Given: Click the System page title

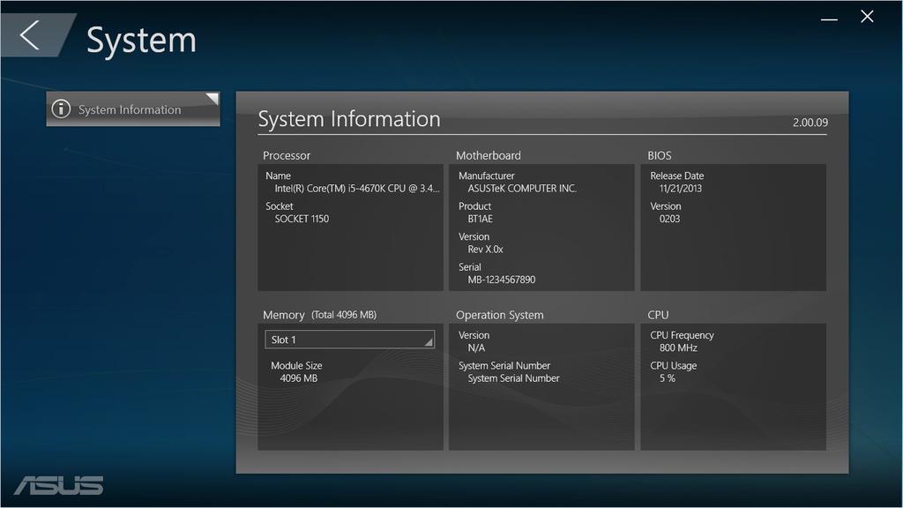Looking at the screenshot, I should [x=141, y=41].
